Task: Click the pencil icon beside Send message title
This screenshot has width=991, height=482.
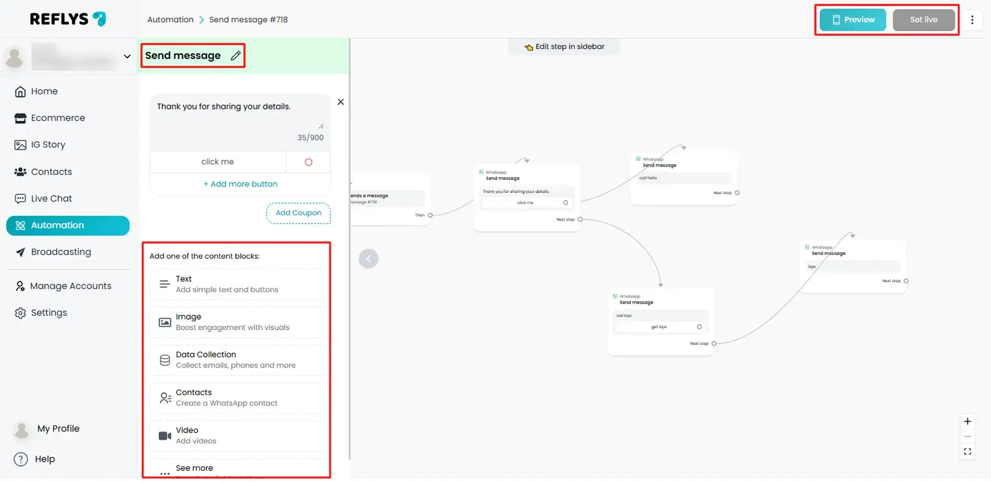Action: (236, 56)
